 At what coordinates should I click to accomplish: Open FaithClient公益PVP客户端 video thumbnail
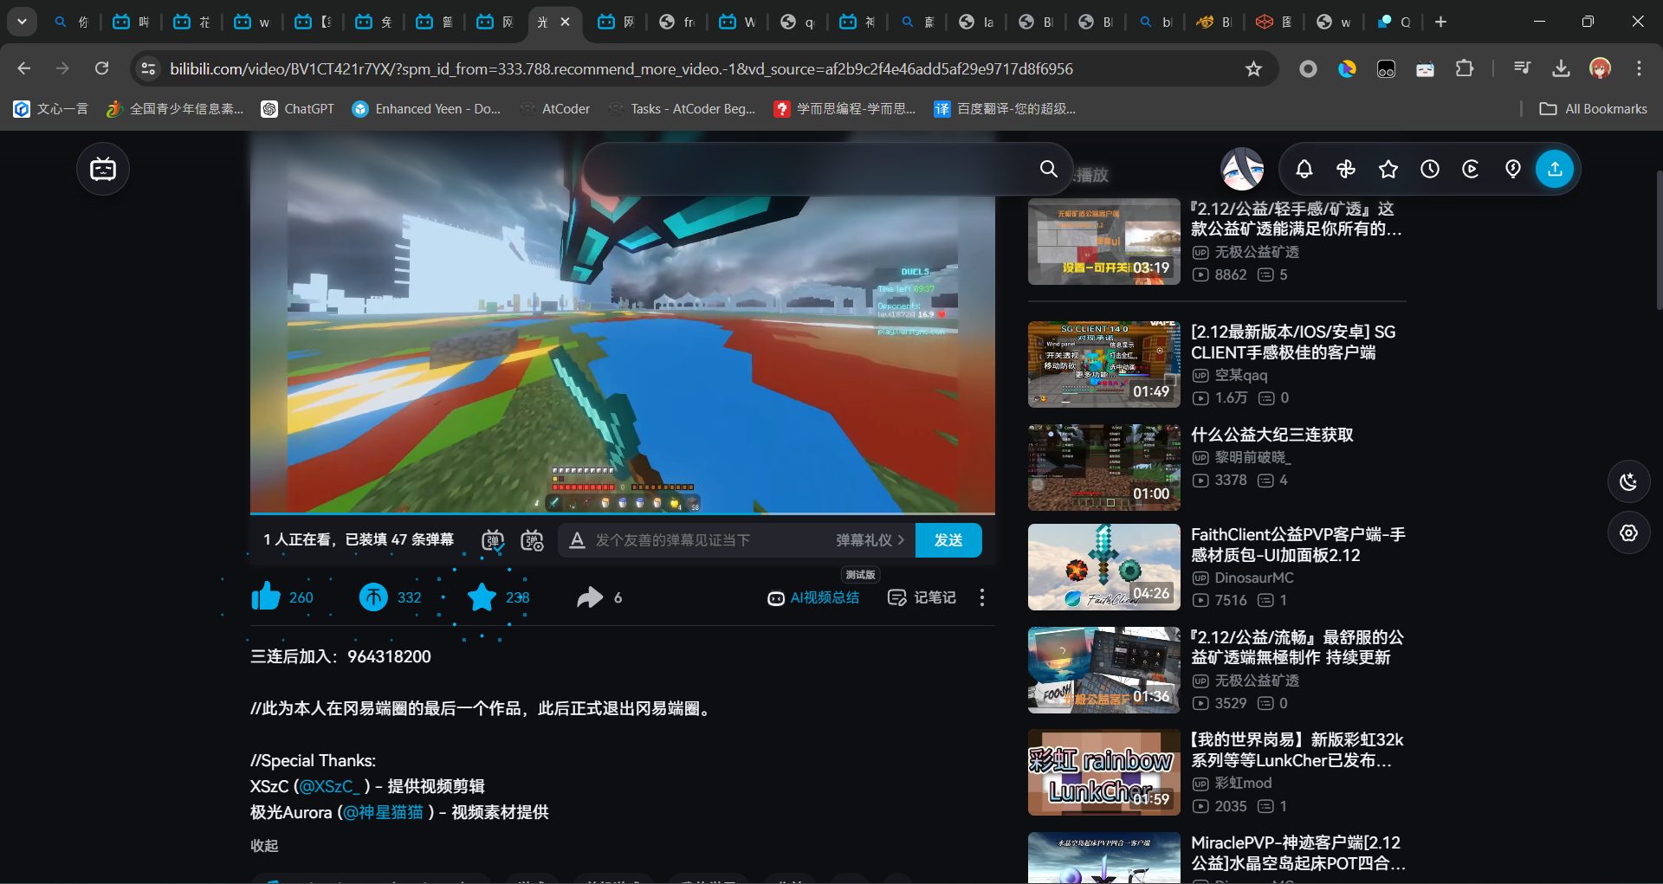coord(1103,567)
